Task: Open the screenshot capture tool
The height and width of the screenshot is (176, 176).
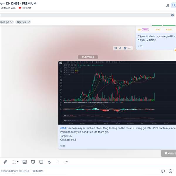Action: click(13, 162)
